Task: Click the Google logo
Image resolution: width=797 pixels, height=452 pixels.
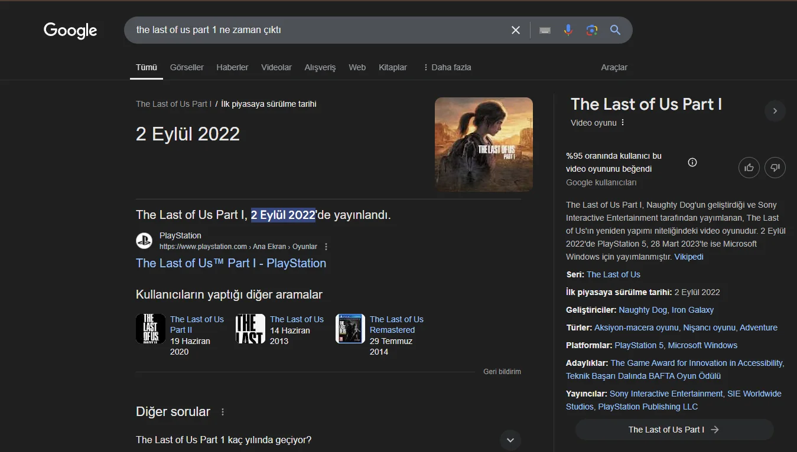Action: point(70,30)
